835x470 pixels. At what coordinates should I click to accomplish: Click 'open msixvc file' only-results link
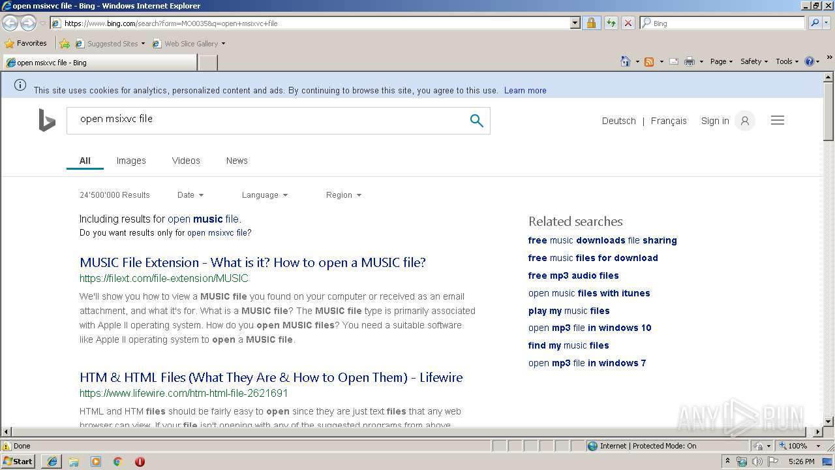click(217, 232)
